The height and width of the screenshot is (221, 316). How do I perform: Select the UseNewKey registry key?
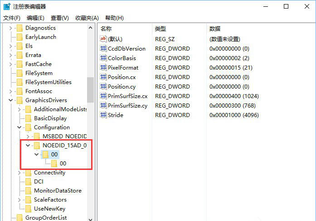49,209
